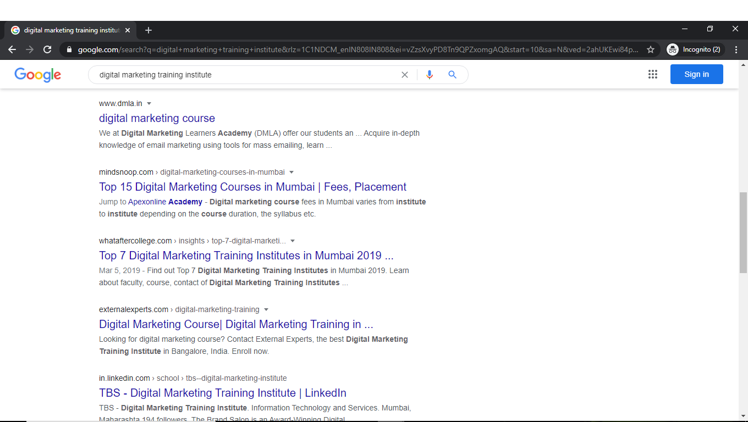This screenshot has height=422, width=748.
Task: Open the Incognito (2) profile indicator
Action: 695,49
